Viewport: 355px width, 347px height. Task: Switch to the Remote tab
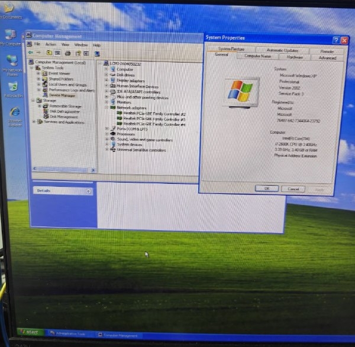[327, 51]
